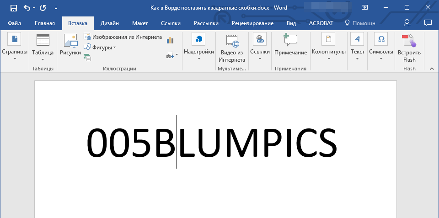Viewport: 439px width, 218px height.
Task: Click Видео из Интернета button
Action: (232, 49)
